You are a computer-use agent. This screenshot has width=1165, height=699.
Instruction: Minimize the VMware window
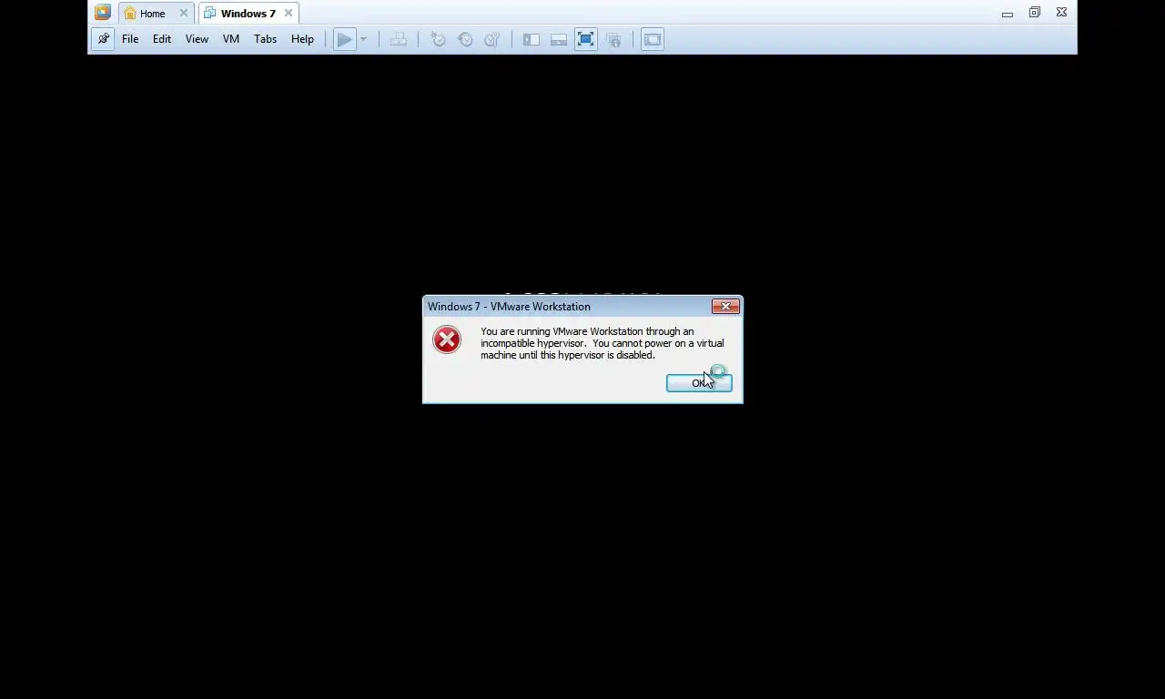pyautogui.click(x=1008, y=14)
